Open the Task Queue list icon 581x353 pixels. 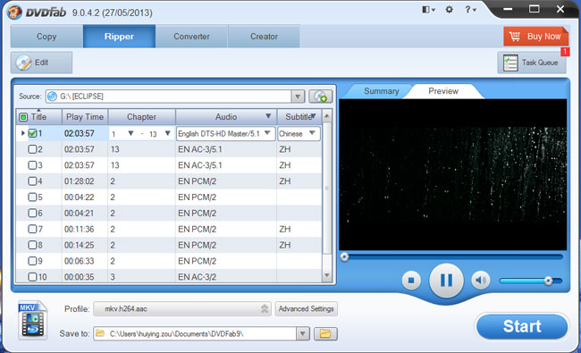(510, 63)
